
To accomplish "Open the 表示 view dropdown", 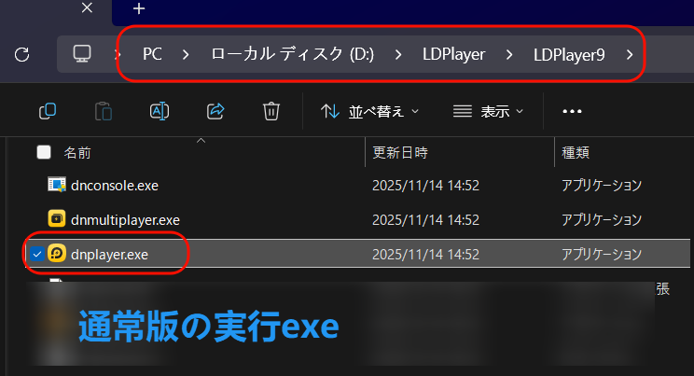I will point(488,111).
